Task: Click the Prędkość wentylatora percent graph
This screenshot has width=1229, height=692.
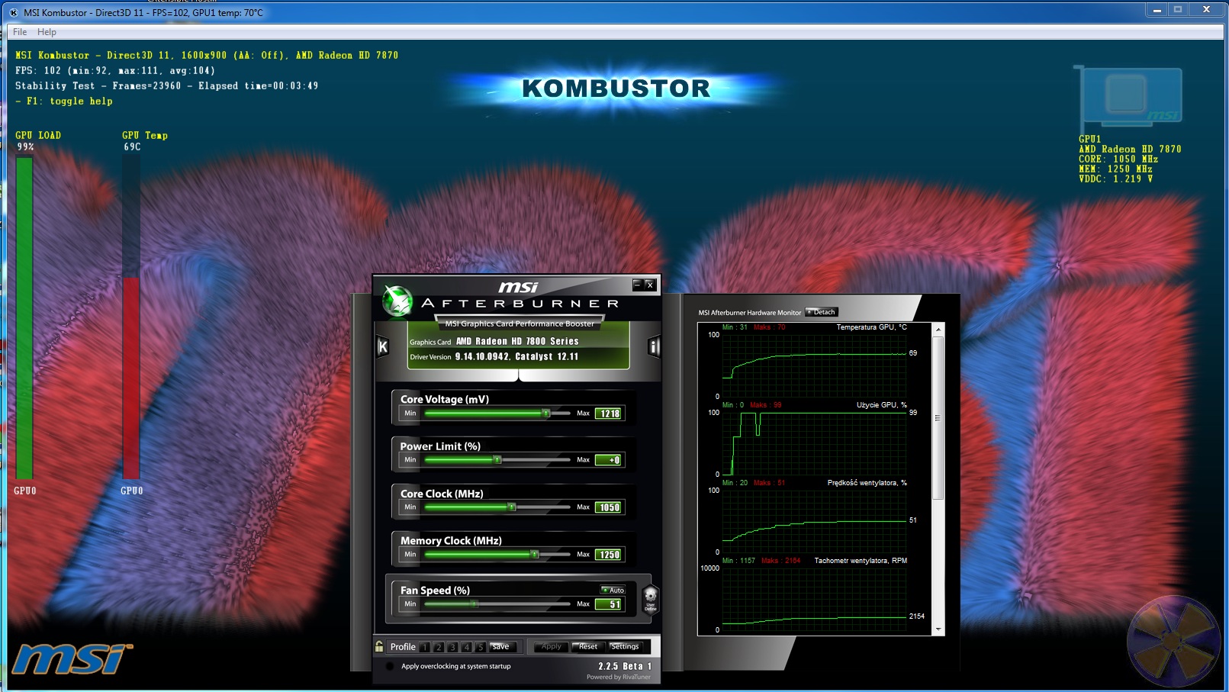Action: pyautogui.click(x=814, y=521)
